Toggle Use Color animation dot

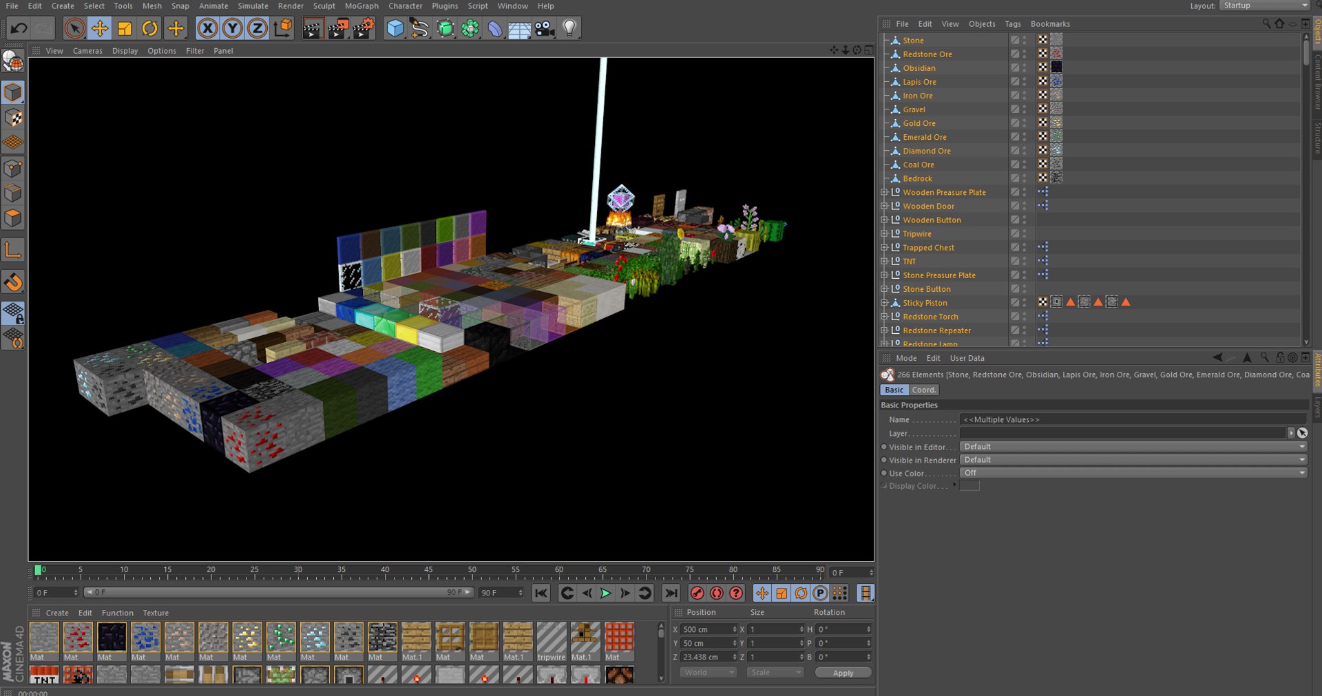coord(884,473)
